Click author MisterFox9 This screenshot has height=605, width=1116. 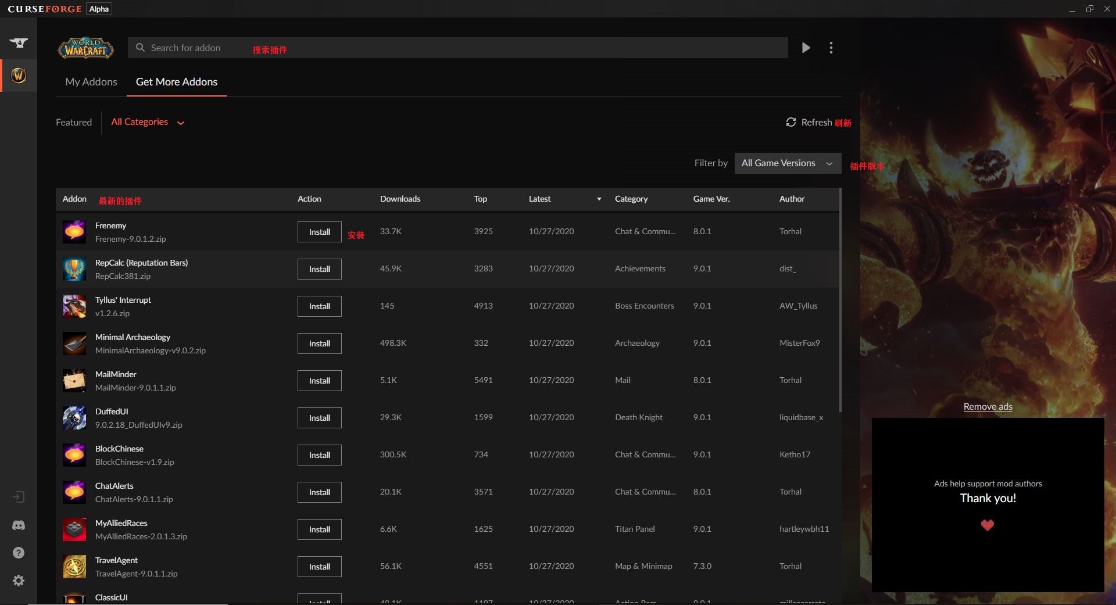(x=799, y=343)
